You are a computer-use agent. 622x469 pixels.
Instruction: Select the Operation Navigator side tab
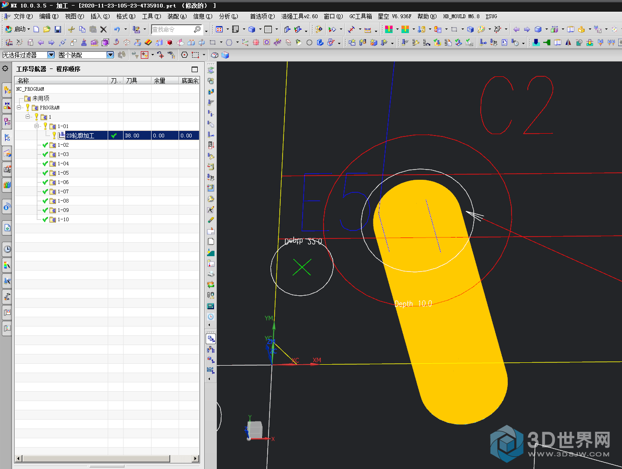(x=7, y=137)
